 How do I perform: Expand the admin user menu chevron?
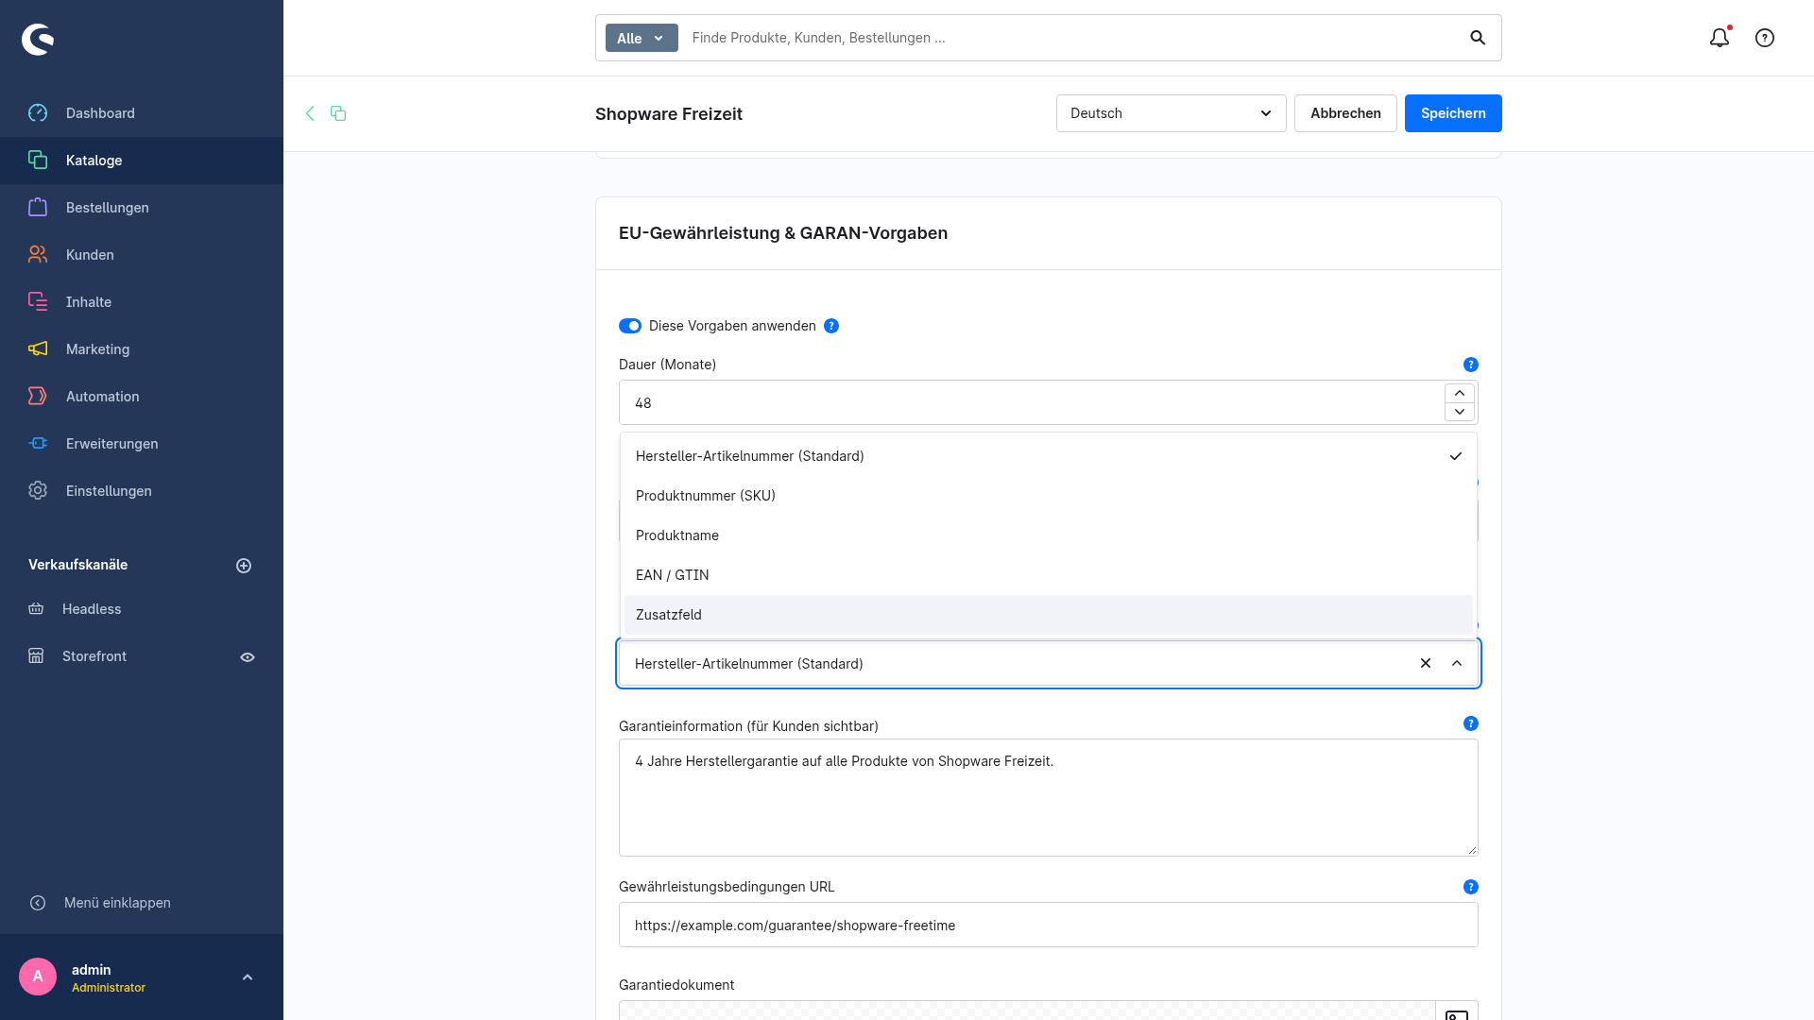click(x=248, y=977)
